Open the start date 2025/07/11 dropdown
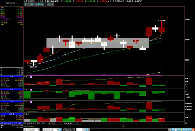Viewport: 195px width, 131px height. coord(38,130)
